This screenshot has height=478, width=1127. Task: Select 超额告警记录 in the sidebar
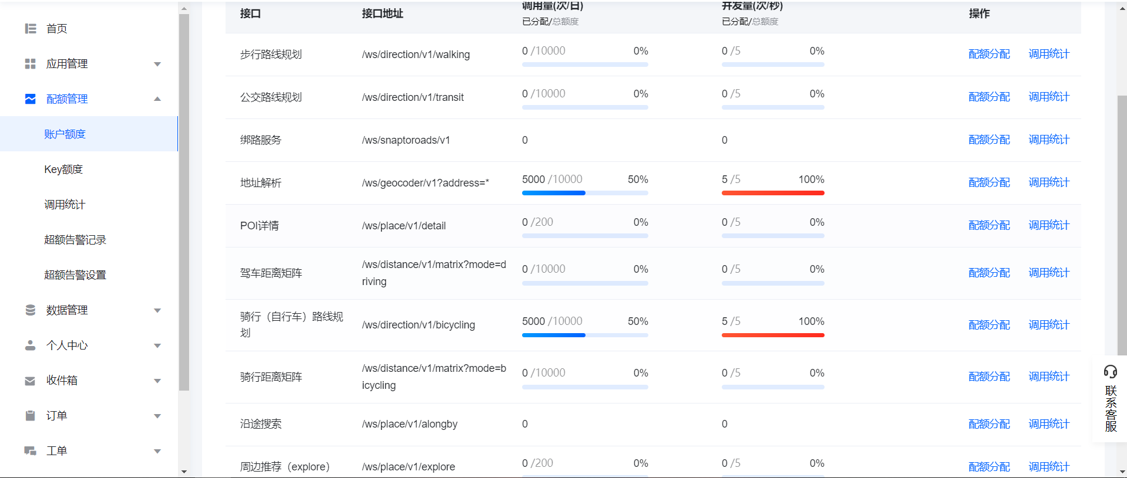pyautogui.click(x=75, y=240)
